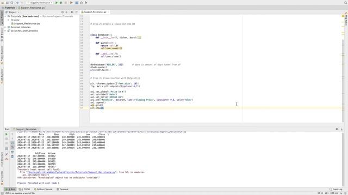Screen dimensions: 348x195
Task: Click Save All icon in toolbar
Action: click(x=7, y=3)
